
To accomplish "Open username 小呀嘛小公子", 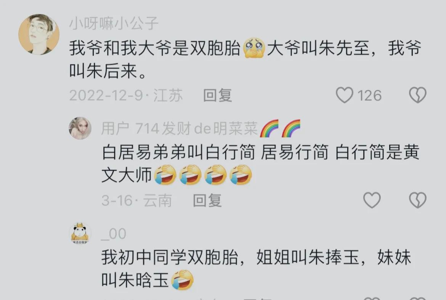I will coord(114,24).
